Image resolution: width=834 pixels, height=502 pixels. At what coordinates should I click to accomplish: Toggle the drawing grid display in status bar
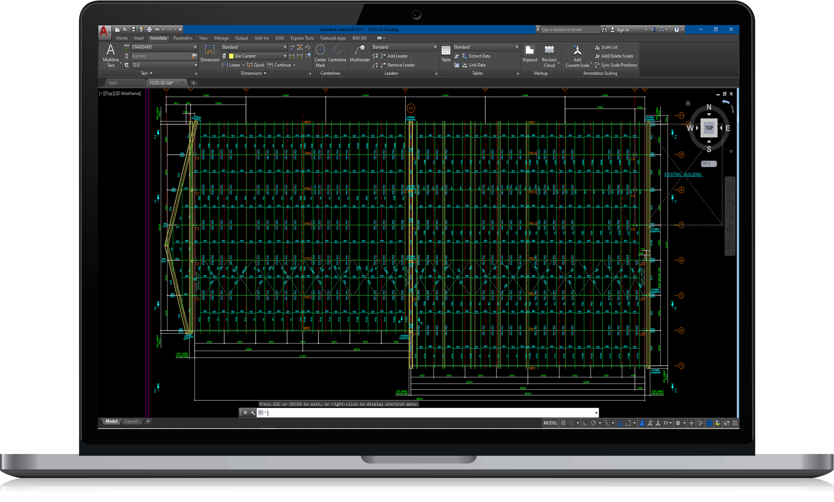click(x=563, y=423)
